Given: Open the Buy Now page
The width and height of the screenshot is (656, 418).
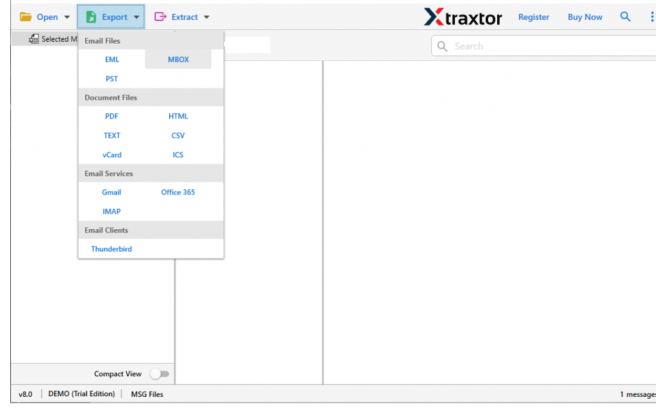Looking at the screenshot, I should tap(584, 17).
